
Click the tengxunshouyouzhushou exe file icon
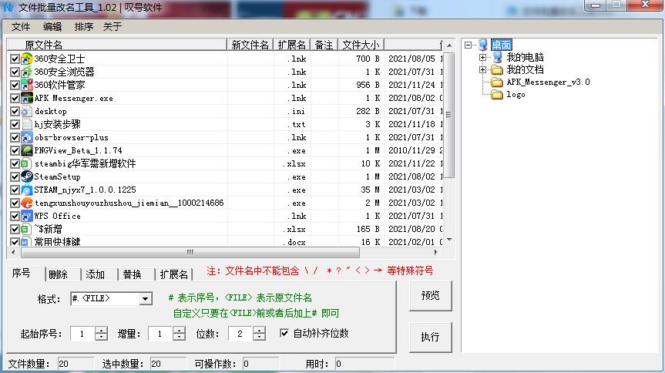[27, 203]
